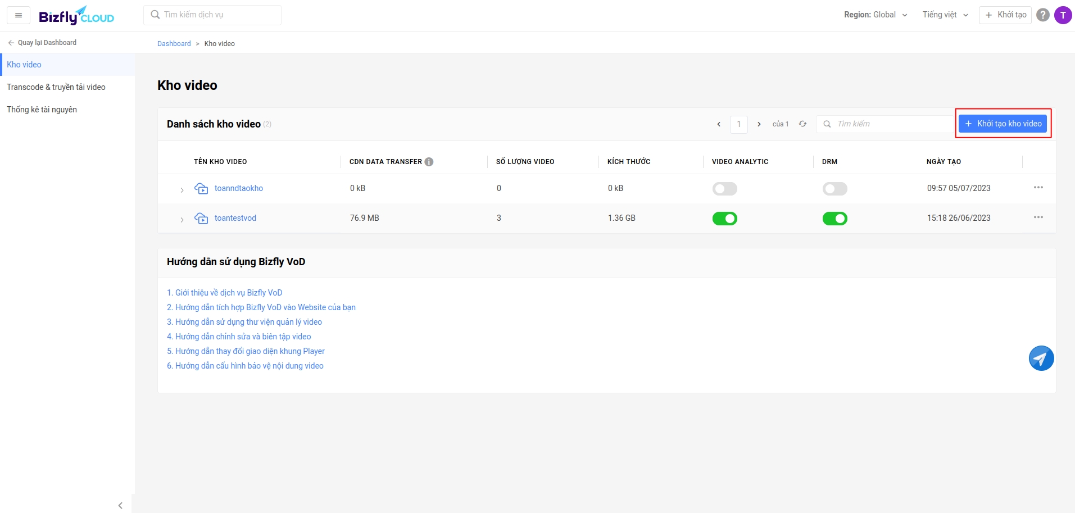Click Khởi tạo kho video button

pyautogui.click(x=1003, y=124)
